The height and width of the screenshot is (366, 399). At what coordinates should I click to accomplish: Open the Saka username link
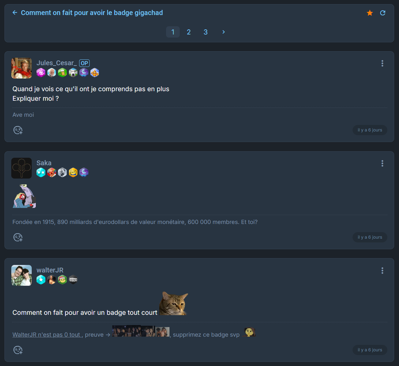point(44,163)
